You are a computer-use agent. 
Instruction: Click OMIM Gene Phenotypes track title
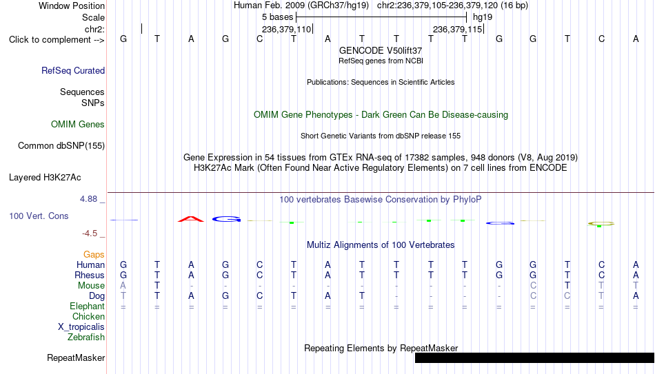click(x=381, y=115)
